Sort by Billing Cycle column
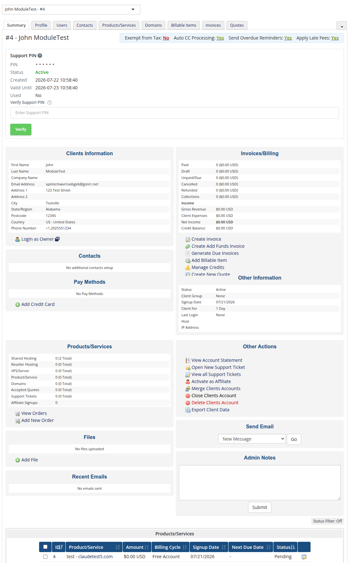 (x=170, y=547)
